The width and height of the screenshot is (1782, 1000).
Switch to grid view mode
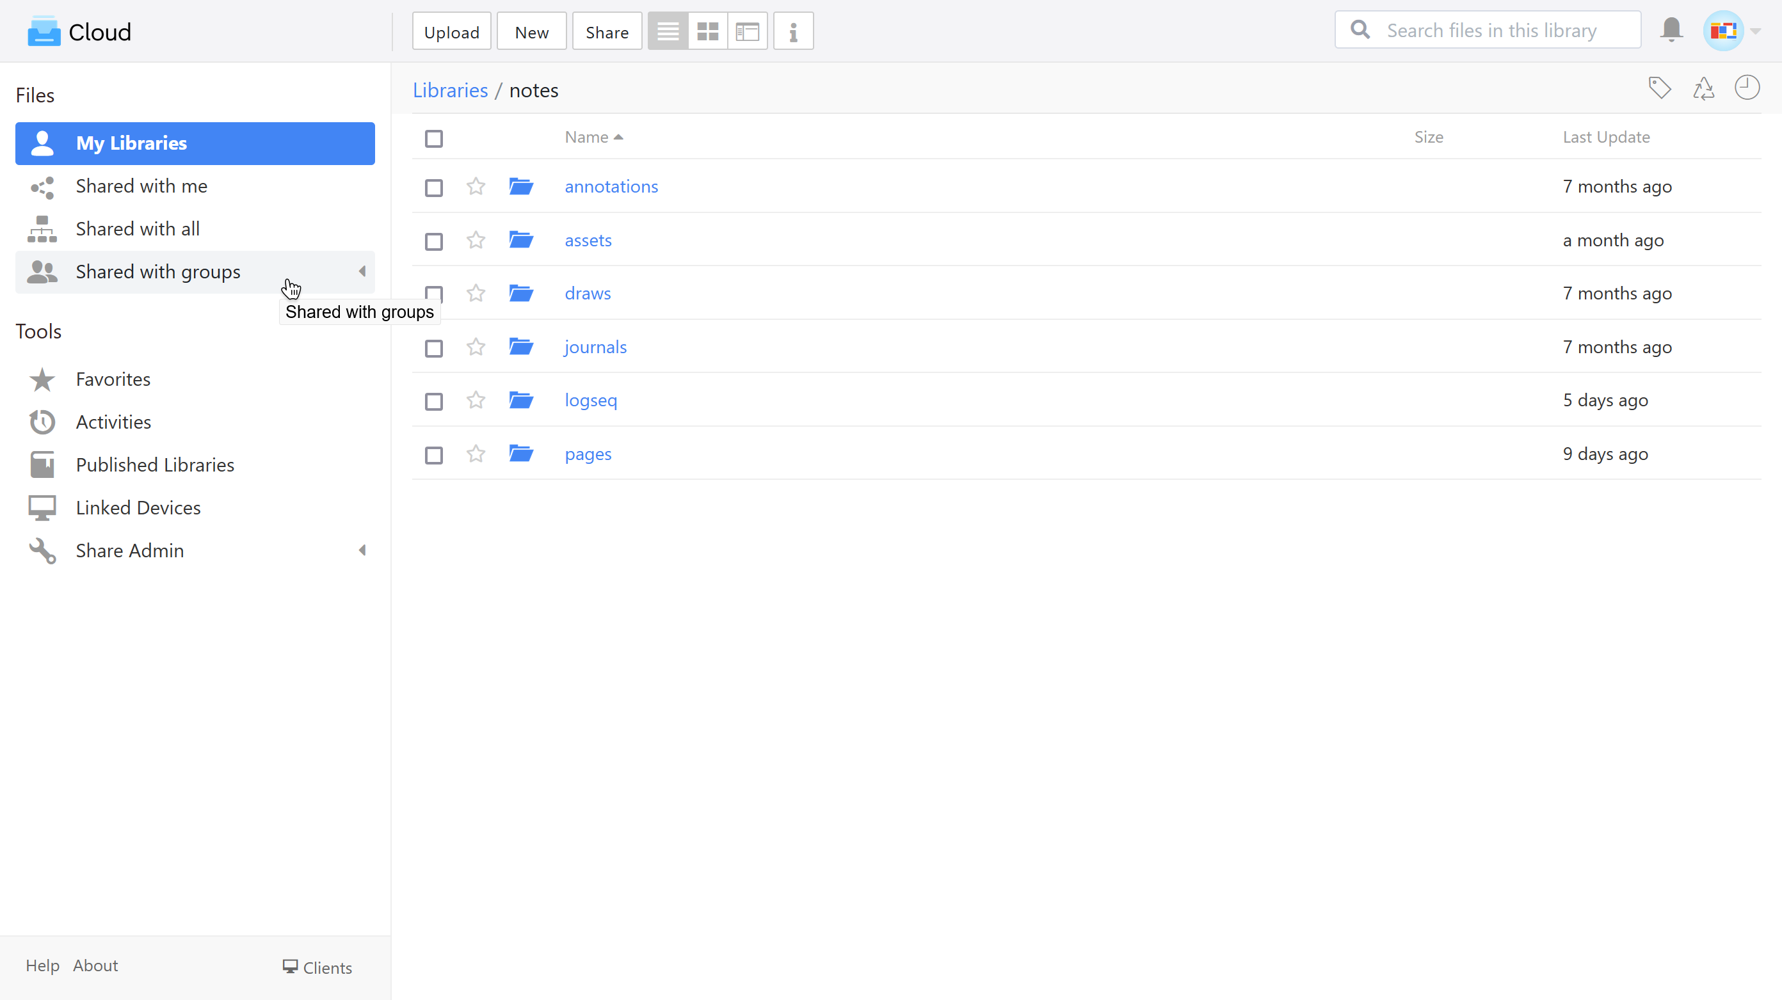pyautogui.click(x=707, y=31)
